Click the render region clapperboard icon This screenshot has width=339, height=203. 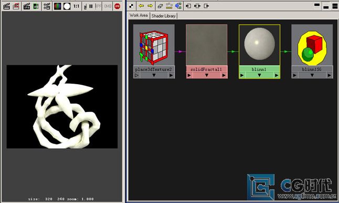[x=16, y=6]
